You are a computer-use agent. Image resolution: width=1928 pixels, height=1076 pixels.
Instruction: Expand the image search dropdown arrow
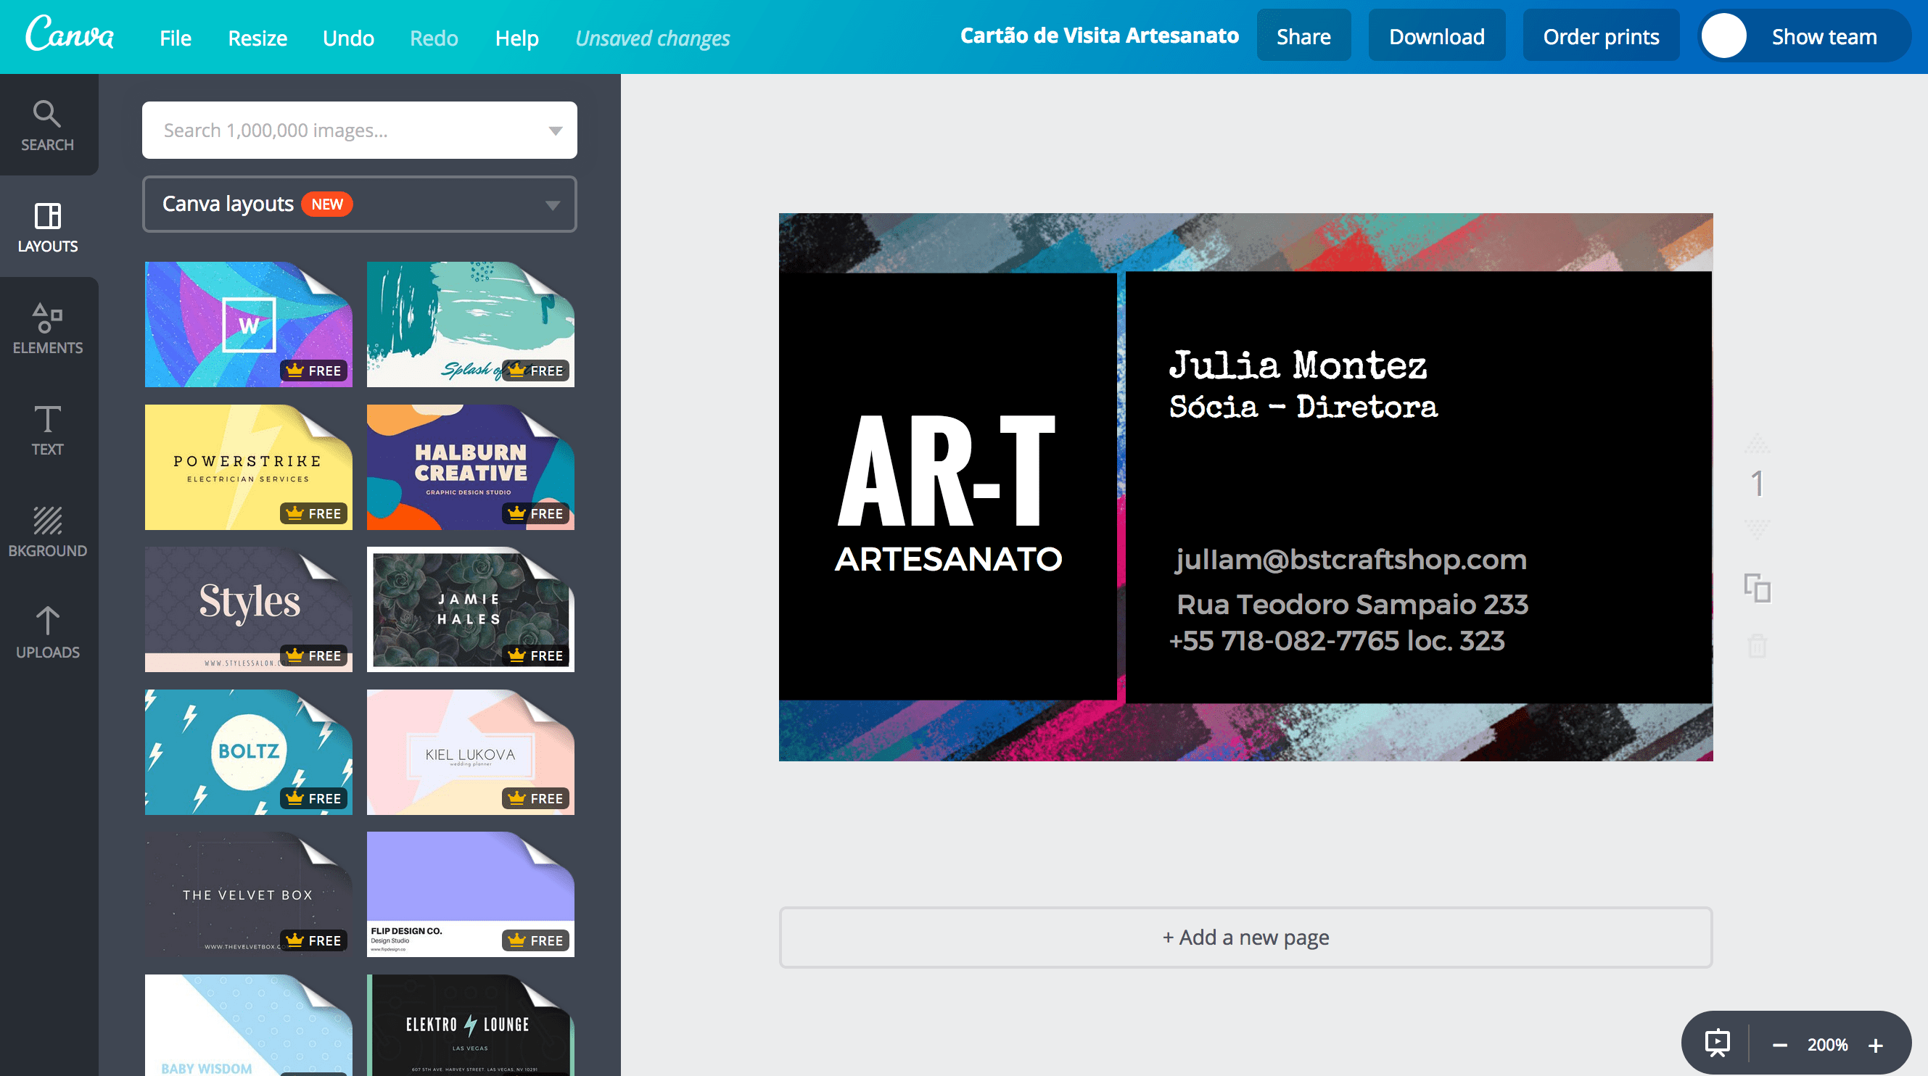click(556, 131)
